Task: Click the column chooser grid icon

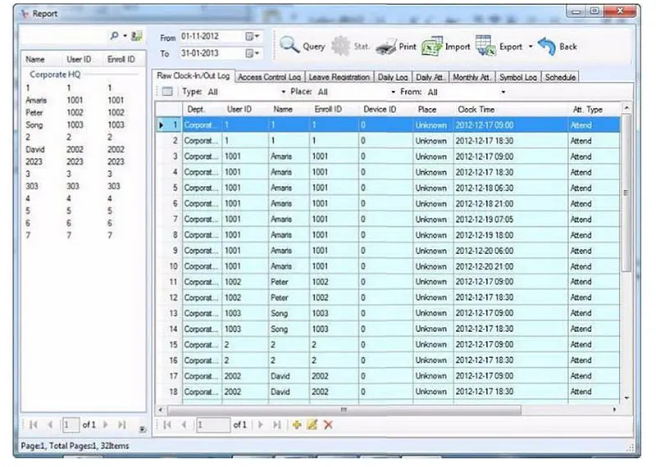Action: click(167, 91)
